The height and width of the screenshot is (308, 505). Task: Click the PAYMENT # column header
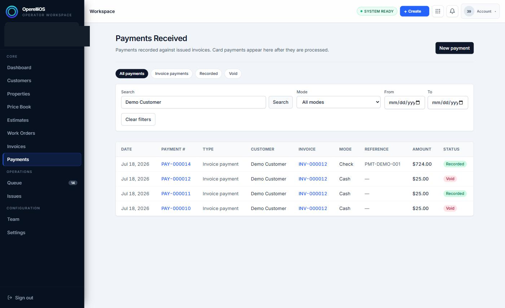coord(173,149)
